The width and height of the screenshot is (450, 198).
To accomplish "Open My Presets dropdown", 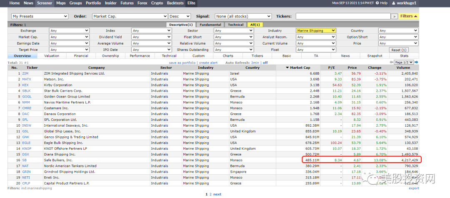I will (x=40, y=17).
